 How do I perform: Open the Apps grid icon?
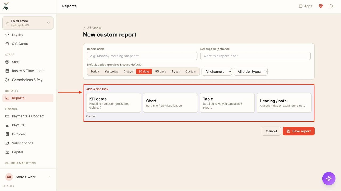[x=301, y=6]
